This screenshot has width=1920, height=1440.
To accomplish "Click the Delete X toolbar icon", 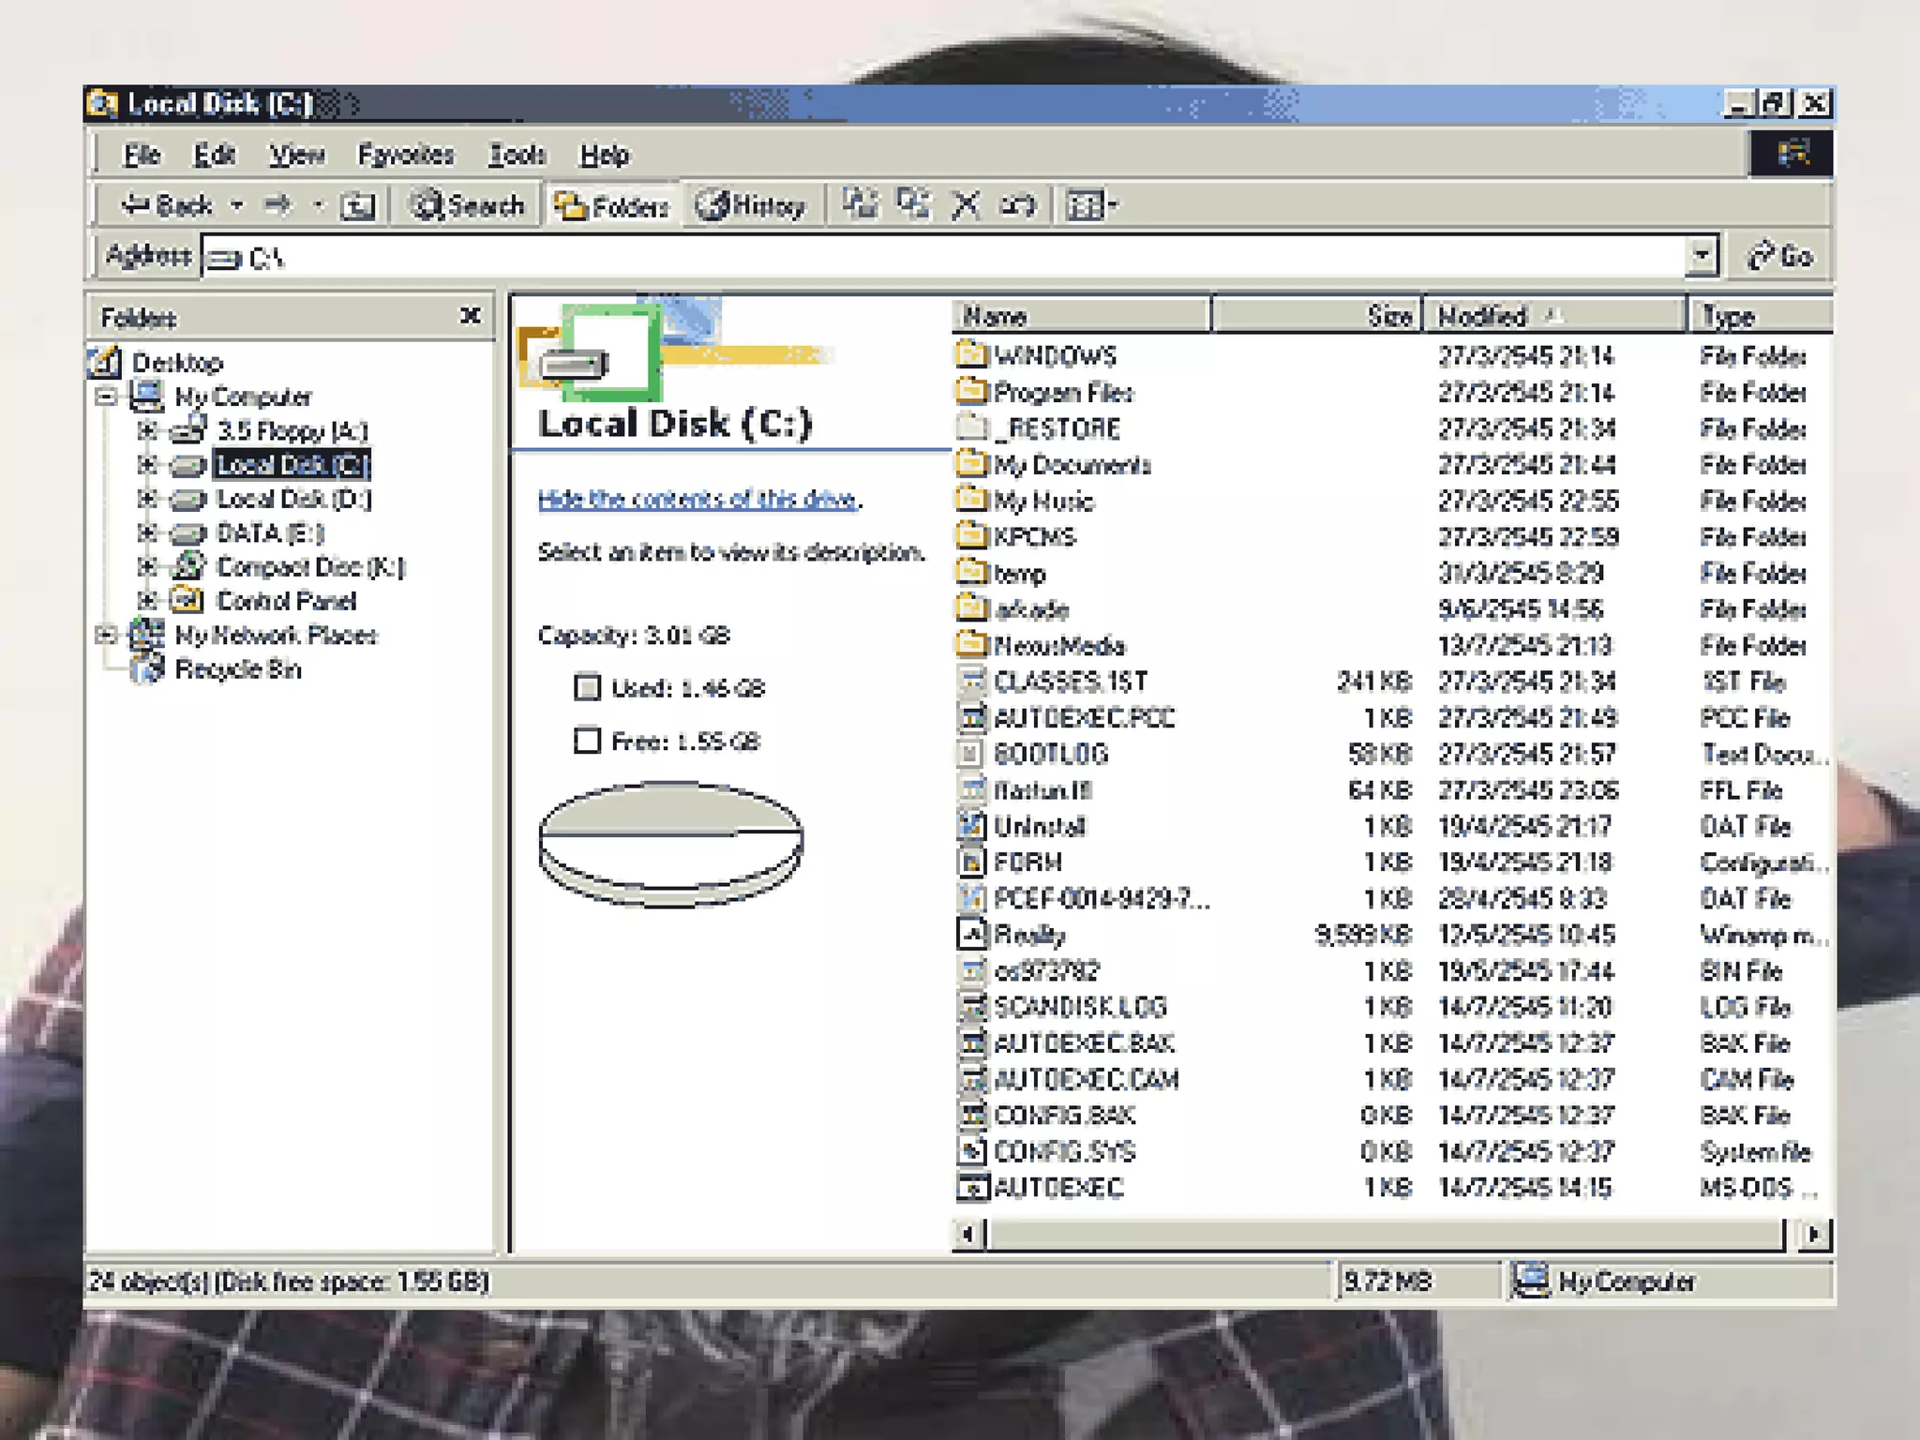I will (965, 204).
